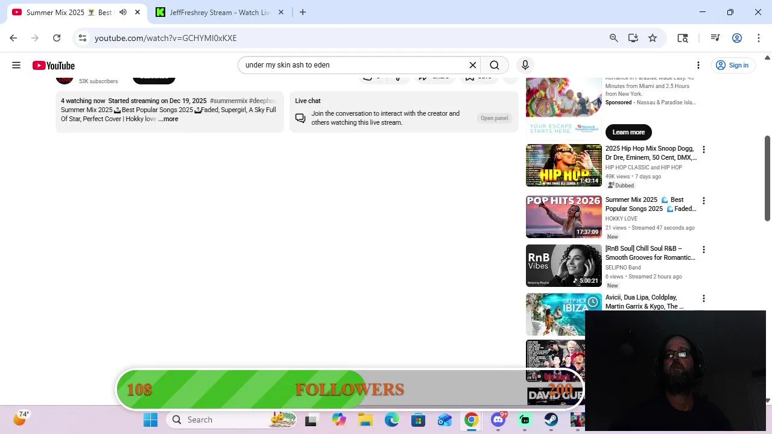Open the RnB Vibes video thumbnail

(x=564, y=265)
